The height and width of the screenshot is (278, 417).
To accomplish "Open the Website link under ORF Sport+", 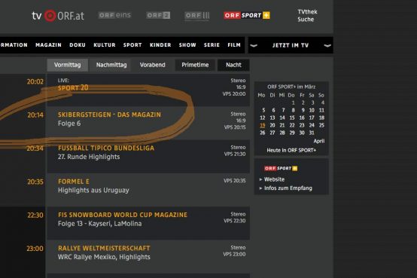I will pos(274,179).
